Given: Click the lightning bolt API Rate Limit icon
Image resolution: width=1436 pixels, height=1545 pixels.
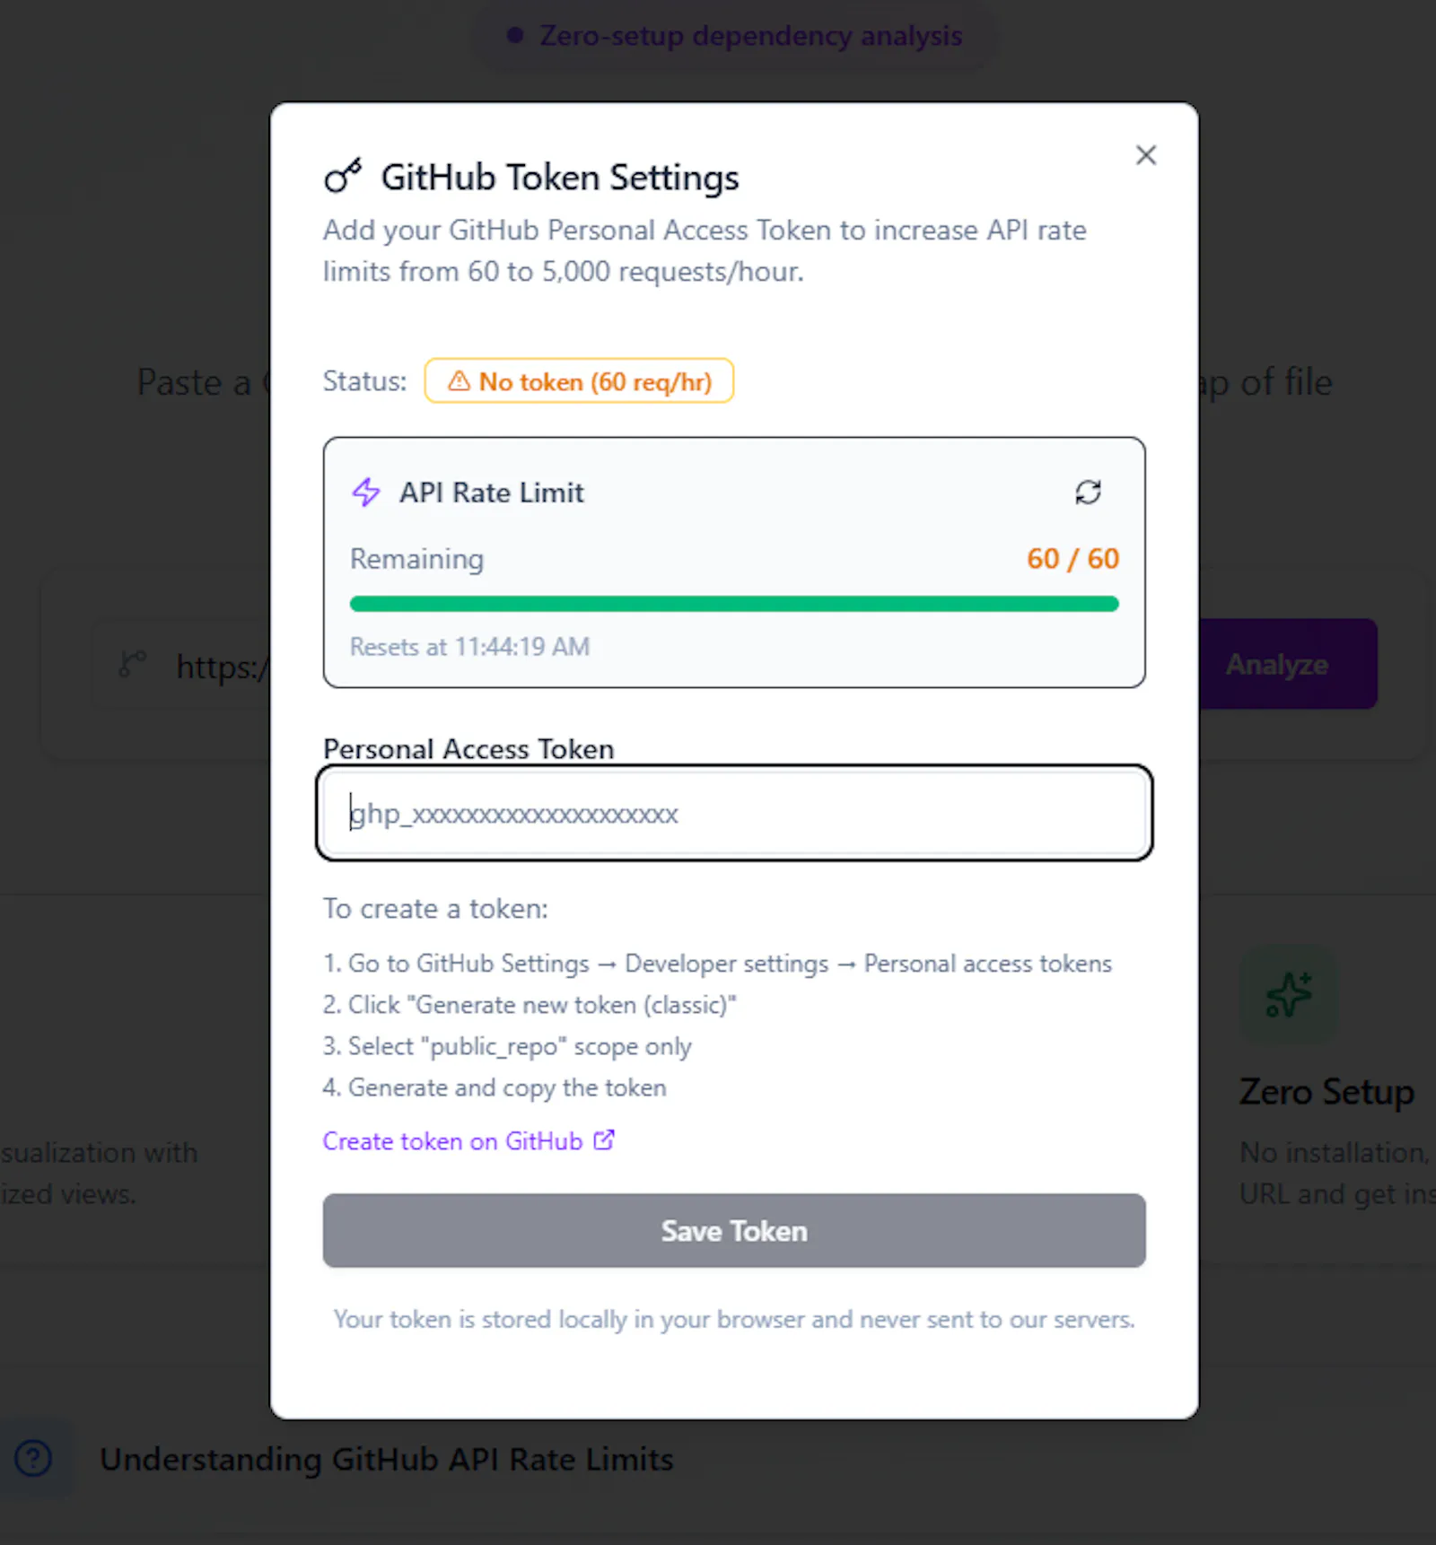Looking at the screenshot, I should [366, 492].
